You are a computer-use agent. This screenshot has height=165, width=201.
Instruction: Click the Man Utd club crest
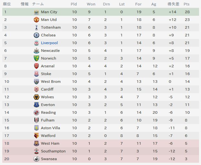[x=36, y=20]
